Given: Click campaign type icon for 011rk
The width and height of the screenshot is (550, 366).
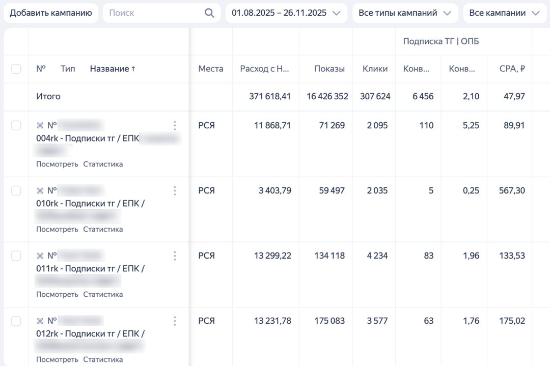Looking at the screenshot, I should click(40, 256).
